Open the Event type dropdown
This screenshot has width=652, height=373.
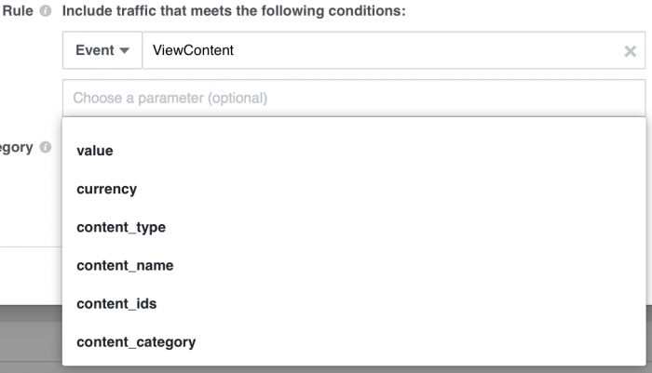point(102,50)
